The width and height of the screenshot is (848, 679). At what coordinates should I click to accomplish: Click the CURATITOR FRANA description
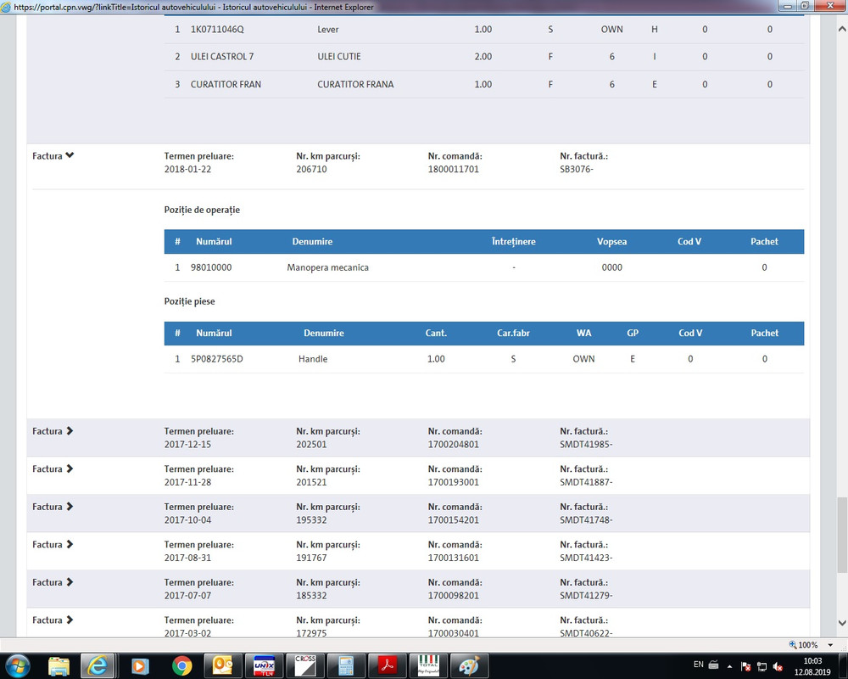pyautogui.click(x=355, y=85)
